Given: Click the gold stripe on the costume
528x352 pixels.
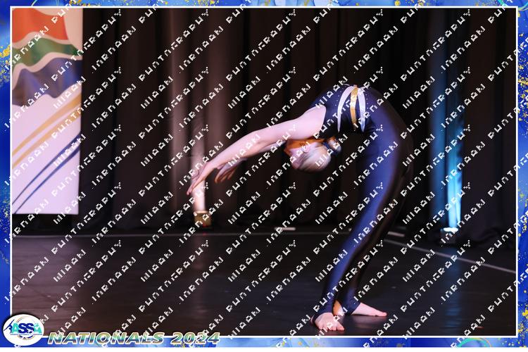Looking at the screenshot, I should pyautogui.click(x=354, y=106).
